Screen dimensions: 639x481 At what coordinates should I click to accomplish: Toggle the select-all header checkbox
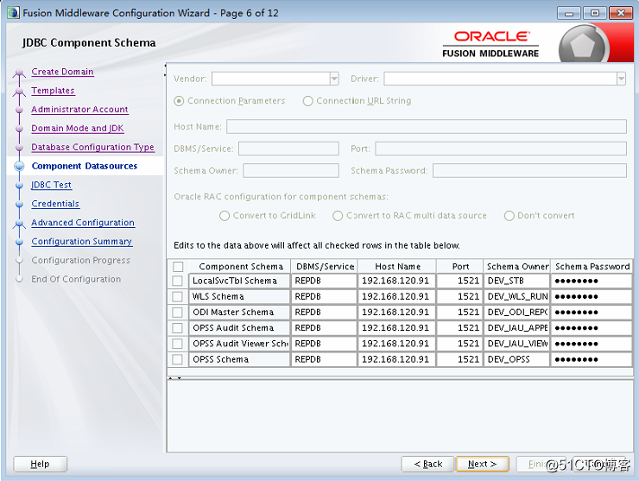pyautogui.click(x=178, y=267)
